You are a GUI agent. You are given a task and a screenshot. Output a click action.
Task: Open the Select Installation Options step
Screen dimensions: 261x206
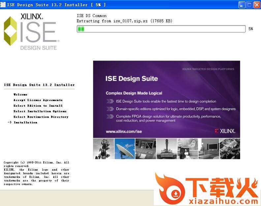click(x=40, y=111)
